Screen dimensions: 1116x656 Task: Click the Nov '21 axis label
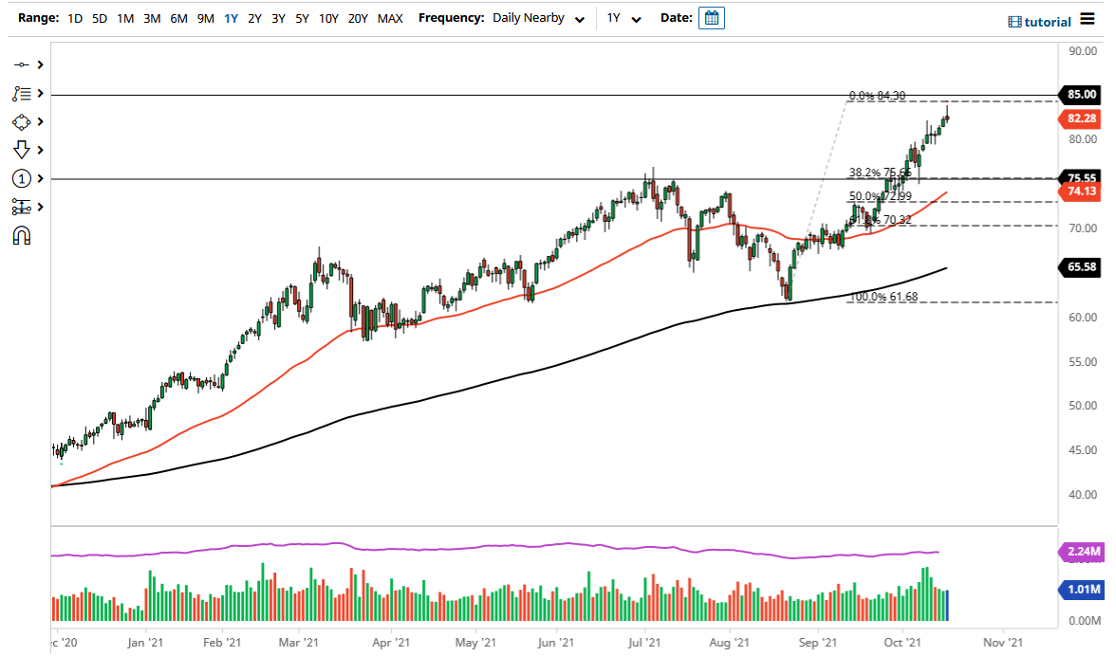click(1003, 643)
